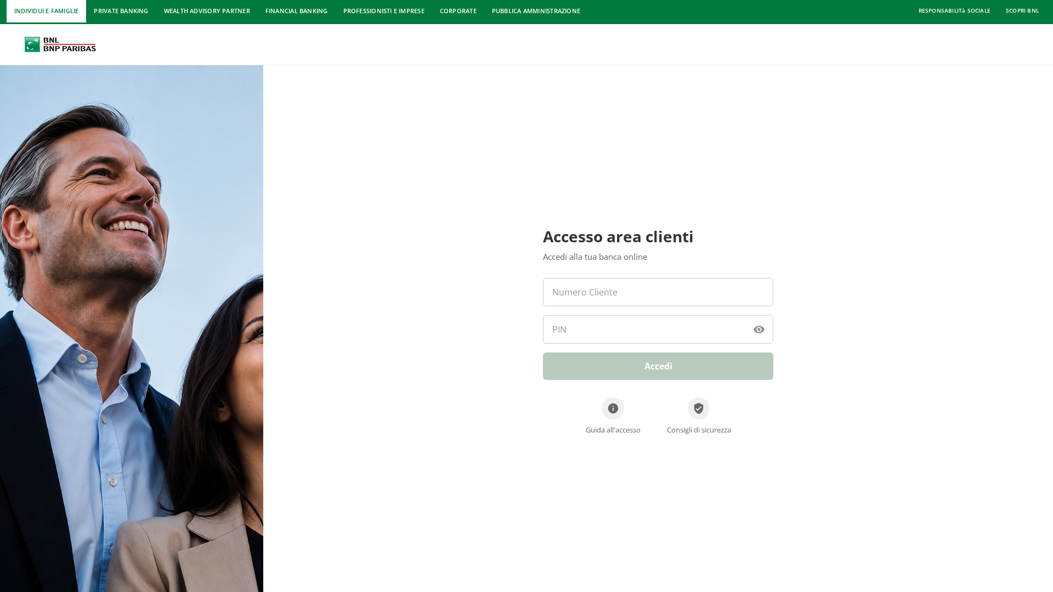Go to Wealth Advisory Partner
This screenshot has width=1053, height=592.
[207, 11]
